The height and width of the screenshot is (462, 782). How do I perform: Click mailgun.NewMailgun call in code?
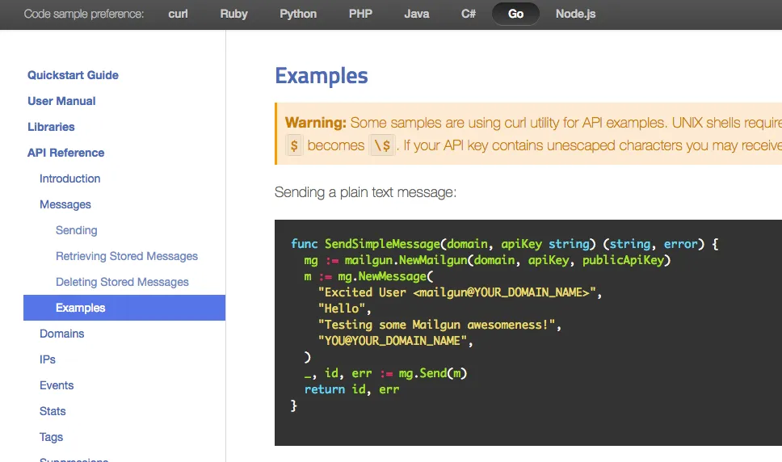[x=406, y=260]
